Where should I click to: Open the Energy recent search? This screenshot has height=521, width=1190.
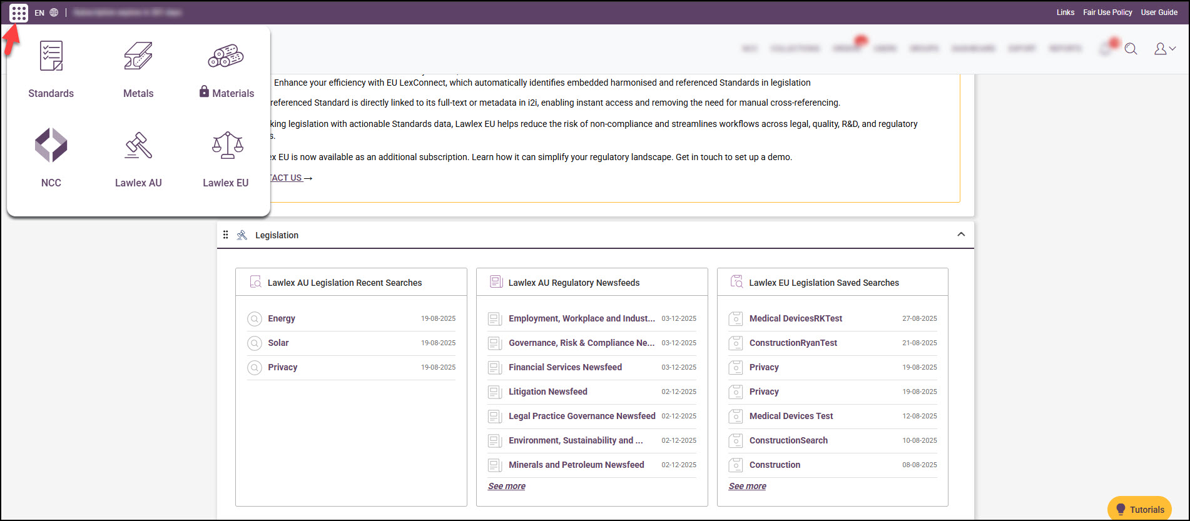(282, 318)
